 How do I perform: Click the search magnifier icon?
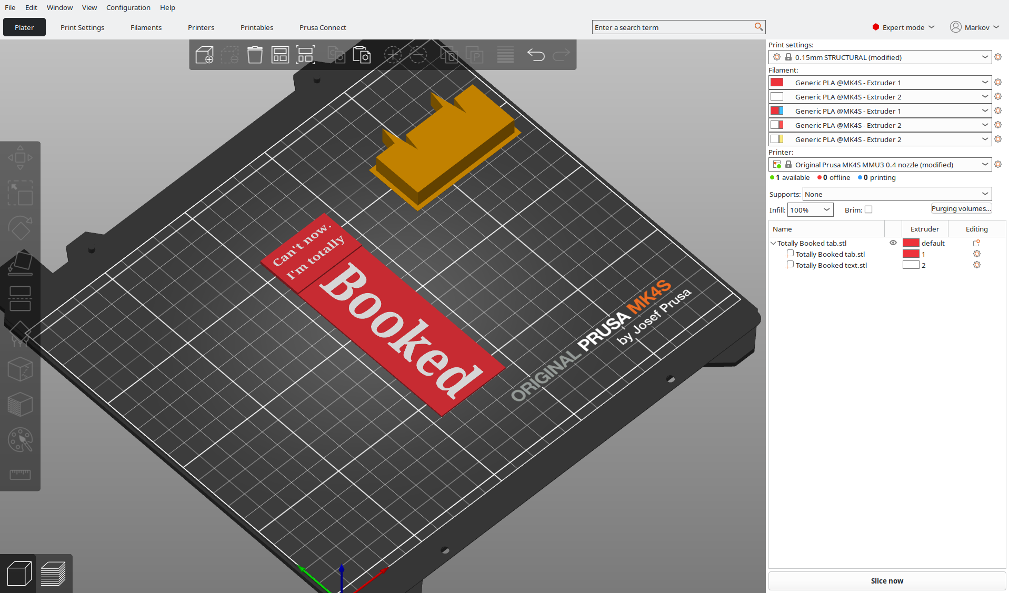(758, 27)
